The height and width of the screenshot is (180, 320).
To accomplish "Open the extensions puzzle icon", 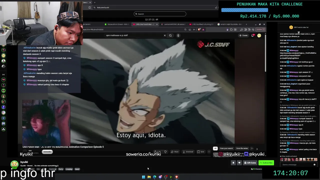I will pos(231,29).
